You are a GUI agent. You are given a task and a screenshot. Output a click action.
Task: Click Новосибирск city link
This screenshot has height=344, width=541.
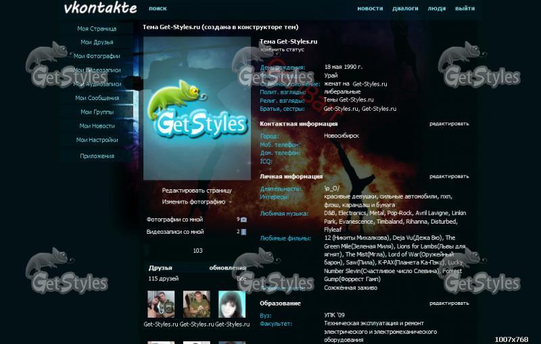point(342,136)
